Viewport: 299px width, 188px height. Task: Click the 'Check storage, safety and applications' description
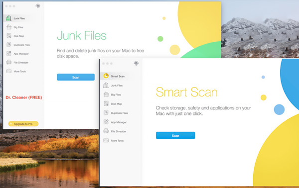203,111
